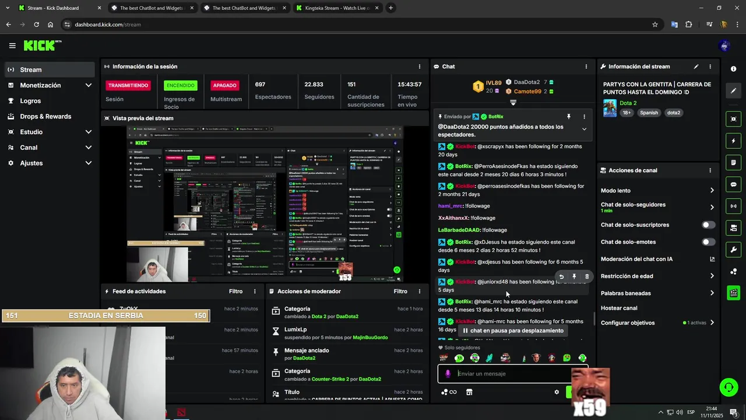
Task: Open a new browser tab
Action: (390, 8)
